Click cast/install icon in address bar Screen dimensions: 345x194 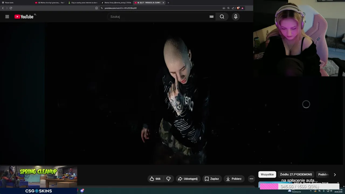click(x=224, y=8)
